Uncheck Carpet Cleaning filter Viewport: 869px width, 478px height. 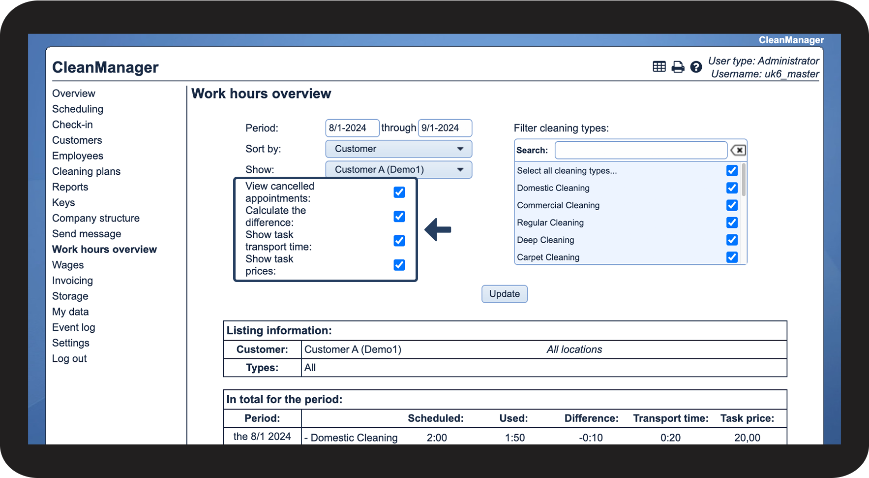732,257
